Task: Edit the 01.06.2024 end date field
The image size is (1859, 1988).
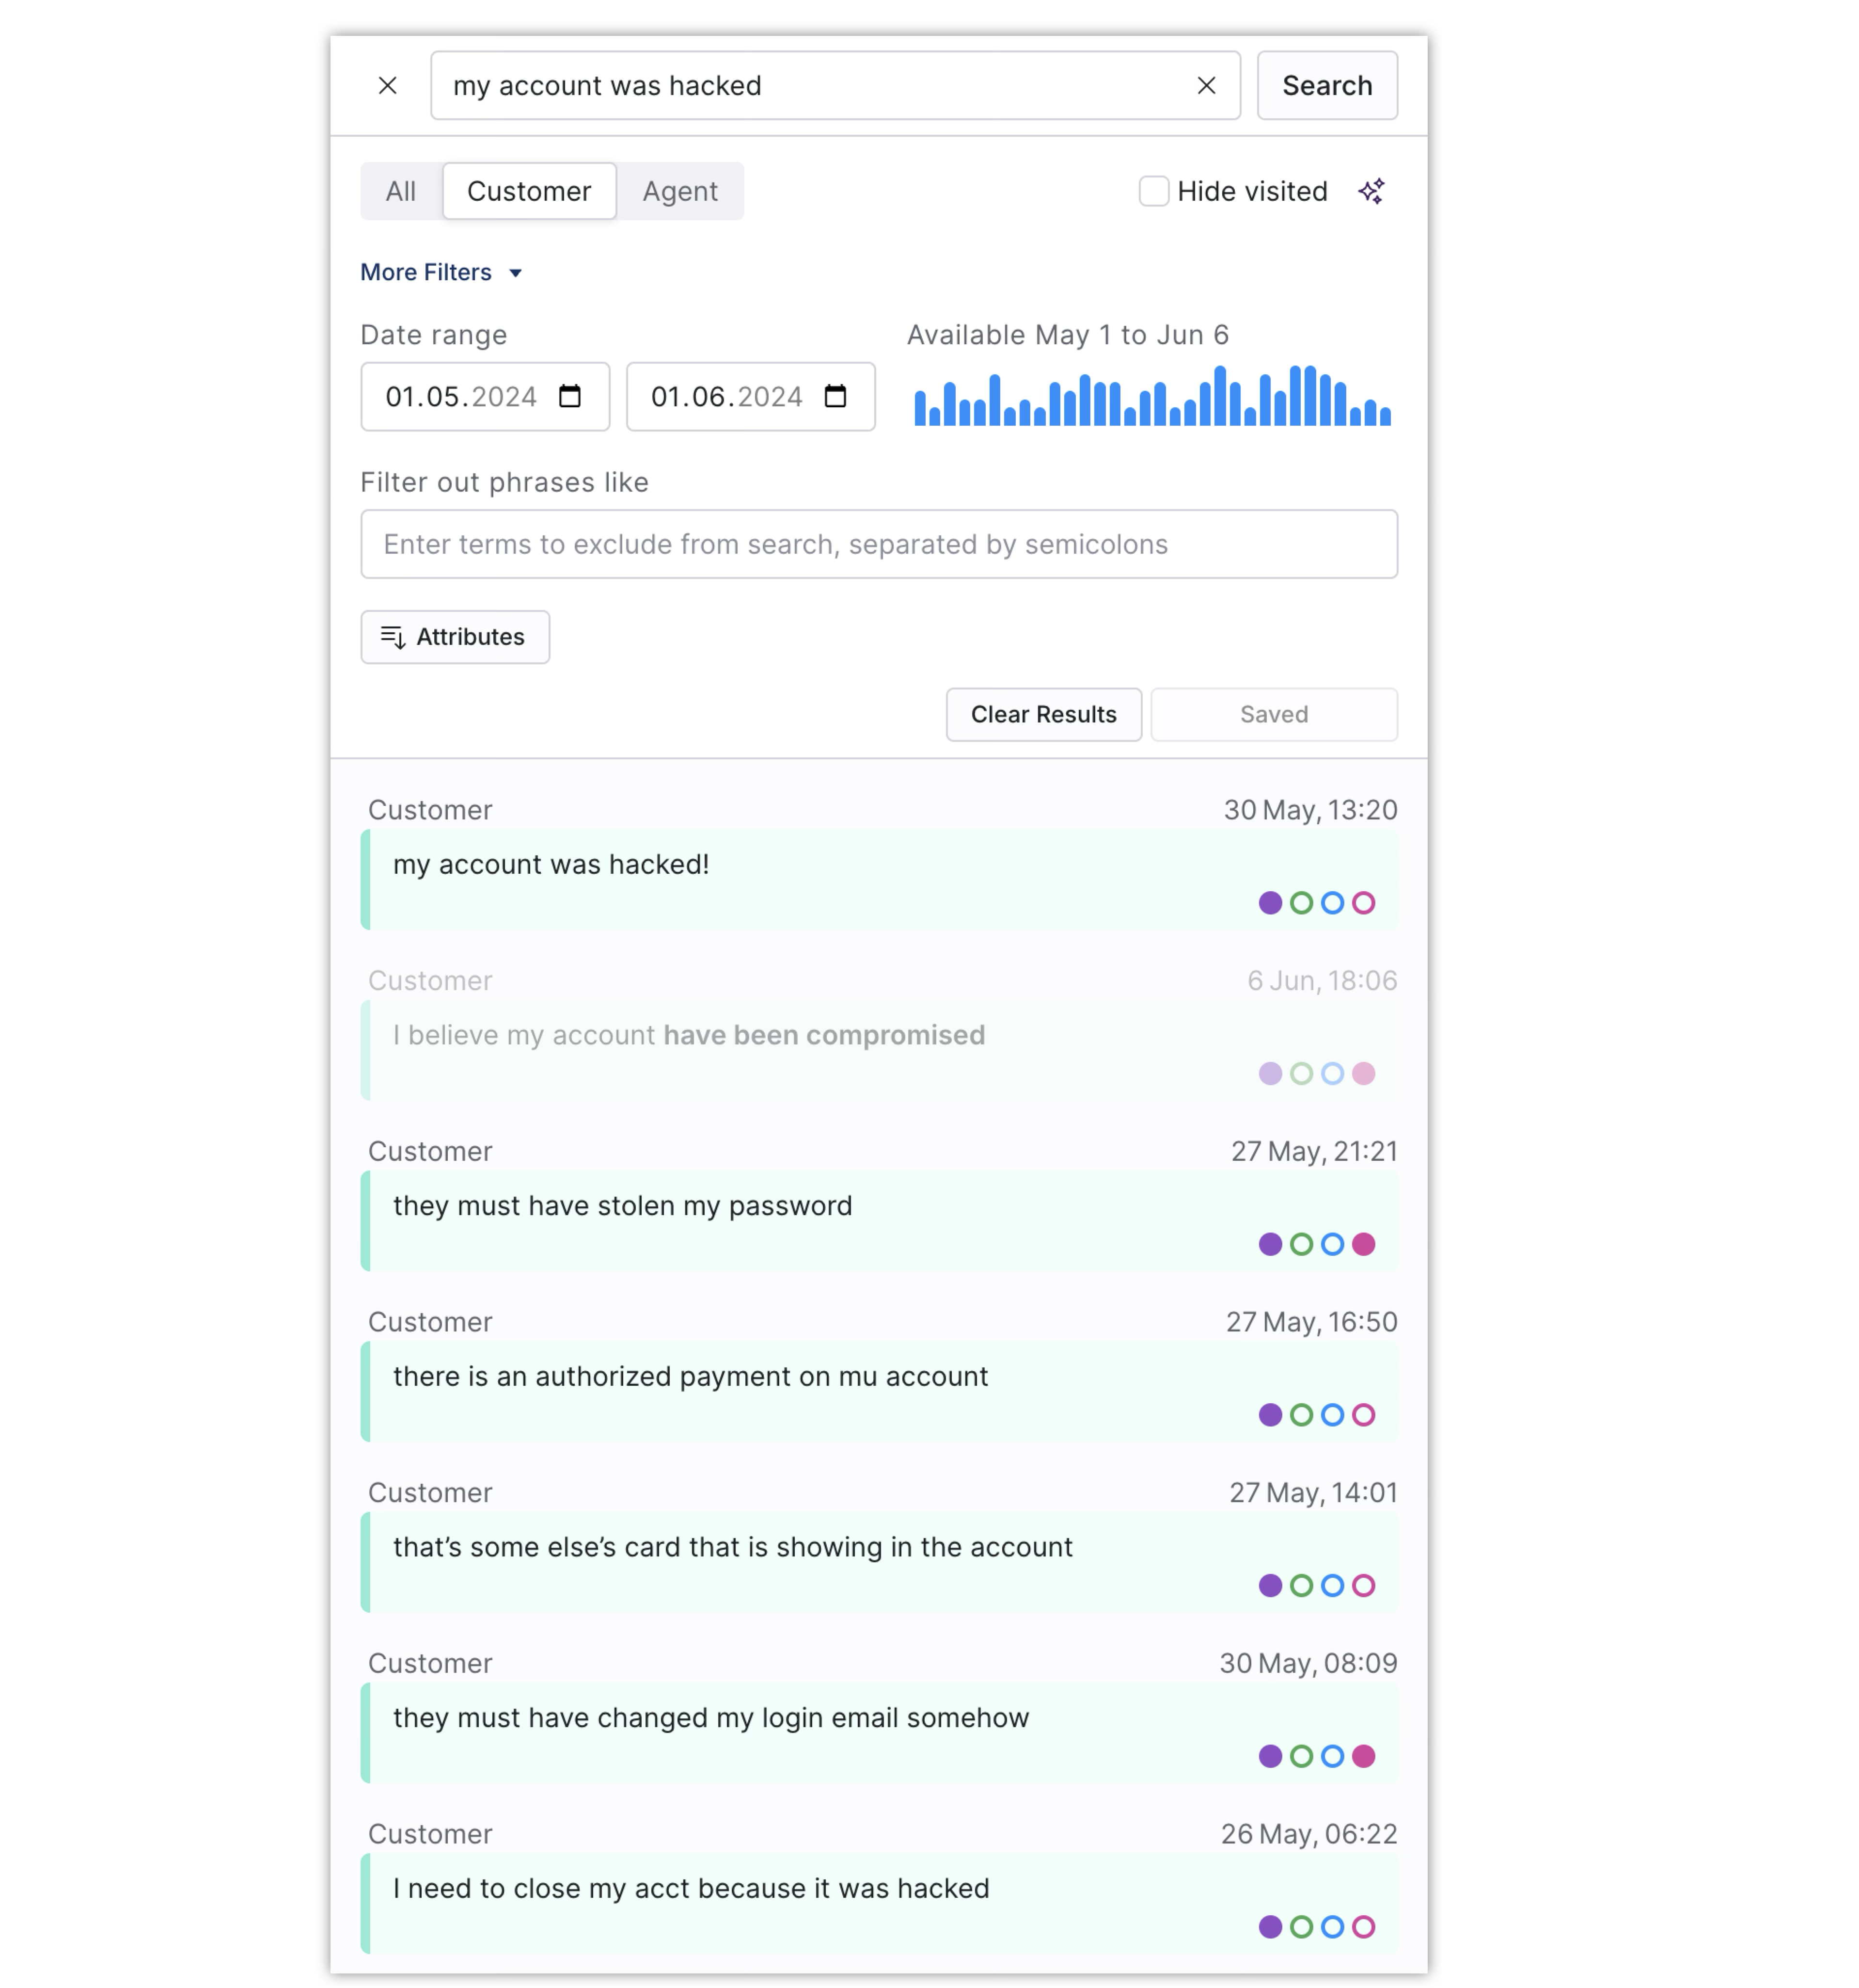Action: click(x=751, y=397)
